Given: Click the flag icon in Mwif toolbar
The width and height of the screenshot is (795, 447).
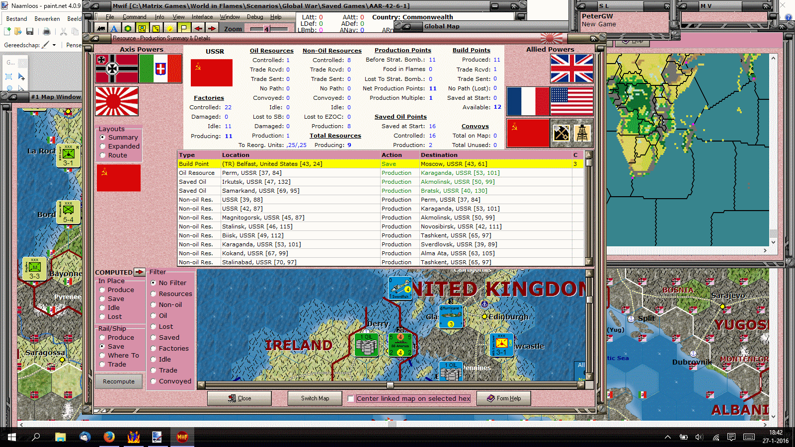Looking at the screenshot, I should point(184,29).
